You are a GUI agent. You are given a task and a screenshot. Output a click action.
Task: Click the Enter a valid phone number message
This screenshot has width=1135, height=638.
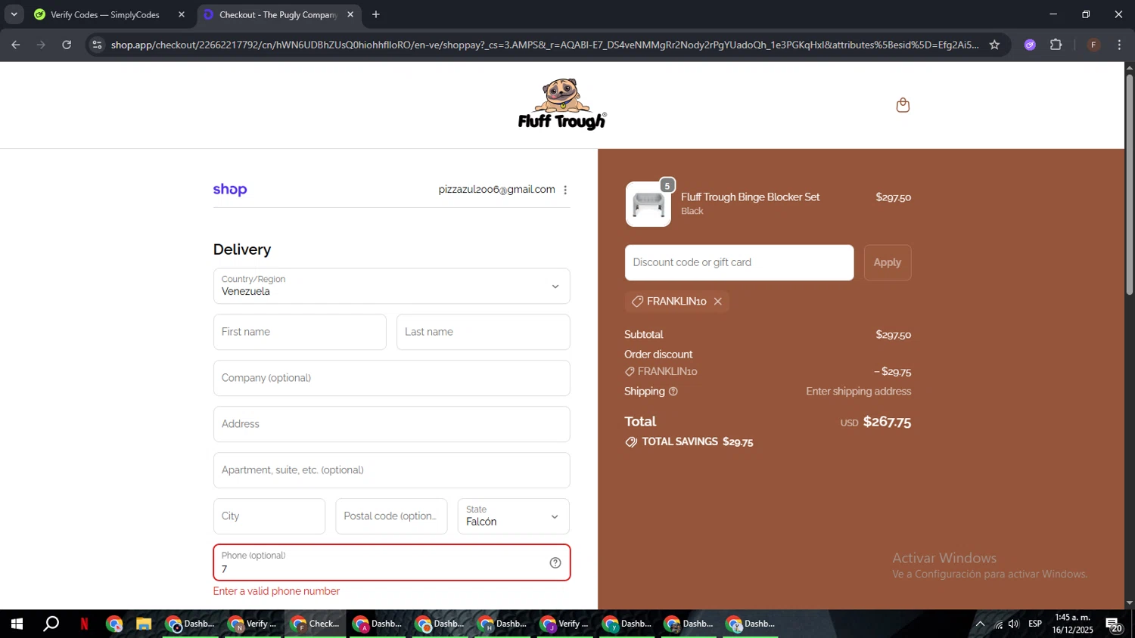(x=276, y=591)
